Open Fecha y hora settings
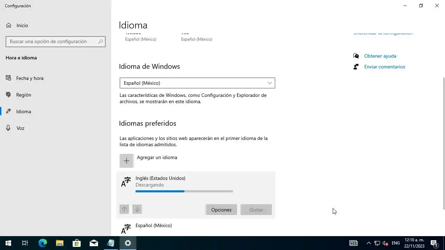The width and height of the screenshot is (445, 250). tap(56, 78)
